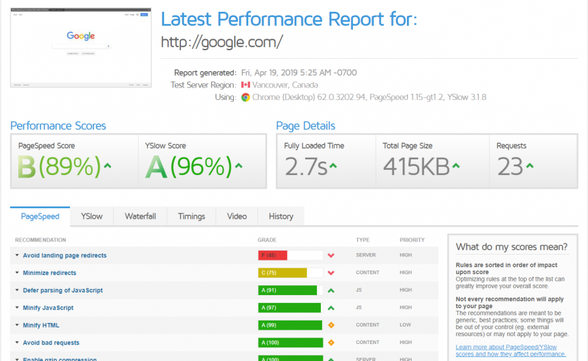Switch to the YSlow tab
The image size is (588, 361).
[91, 216]
